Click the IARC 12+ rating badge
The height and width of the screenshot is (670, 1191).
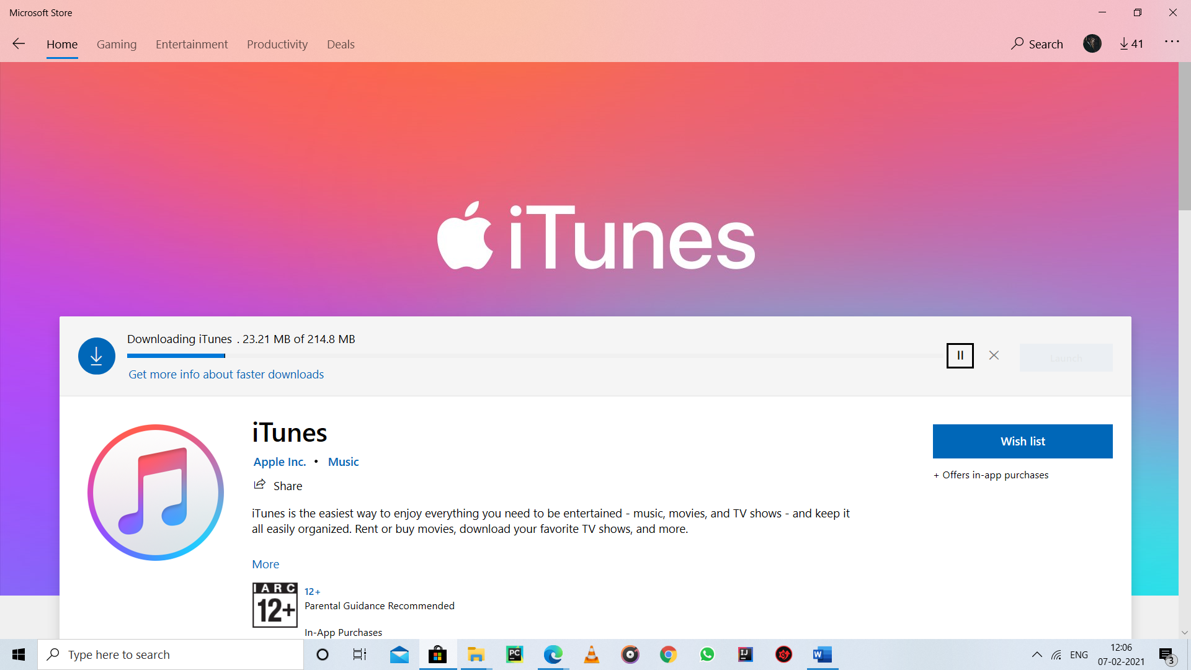tap(275, 605)
